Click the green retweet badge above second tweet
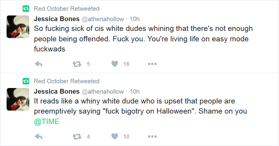The image size is (279, 146). [26, 81]
